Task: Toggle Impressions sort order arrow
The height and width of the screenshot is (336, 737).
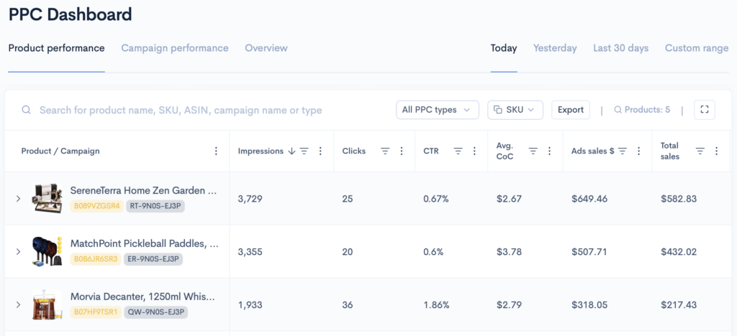Action: (291, 151)
